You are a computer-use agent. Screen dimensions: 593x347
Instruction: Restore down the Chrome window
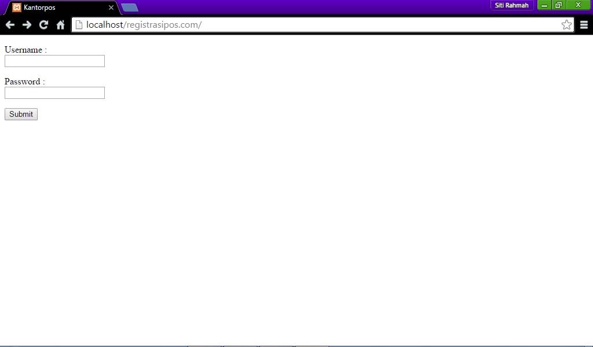559,5
